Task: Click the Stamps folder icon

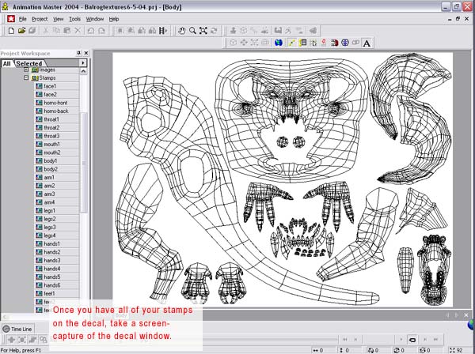Action: (35, 78)
